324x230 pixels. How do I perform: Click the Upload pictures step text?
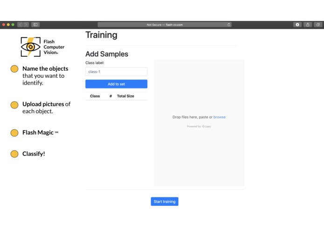[46, 108]
